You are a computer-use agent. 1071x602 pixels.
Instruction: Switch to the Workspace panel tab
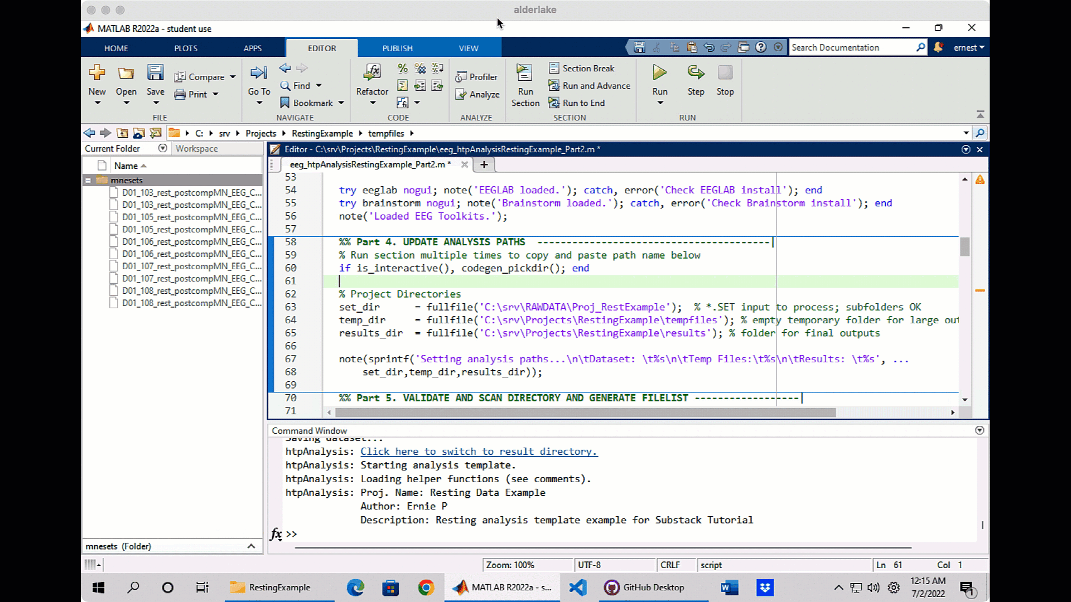[196, 149]
